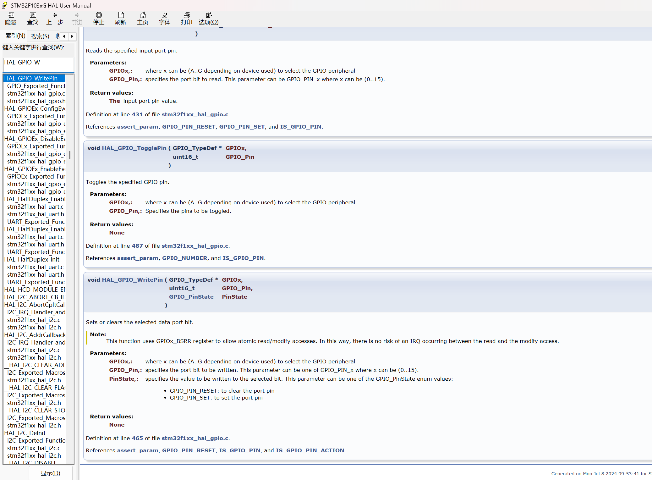Click the keyword input field containing HAL_GPIO_W
652x480 pixels.
(x=38, y=64)
